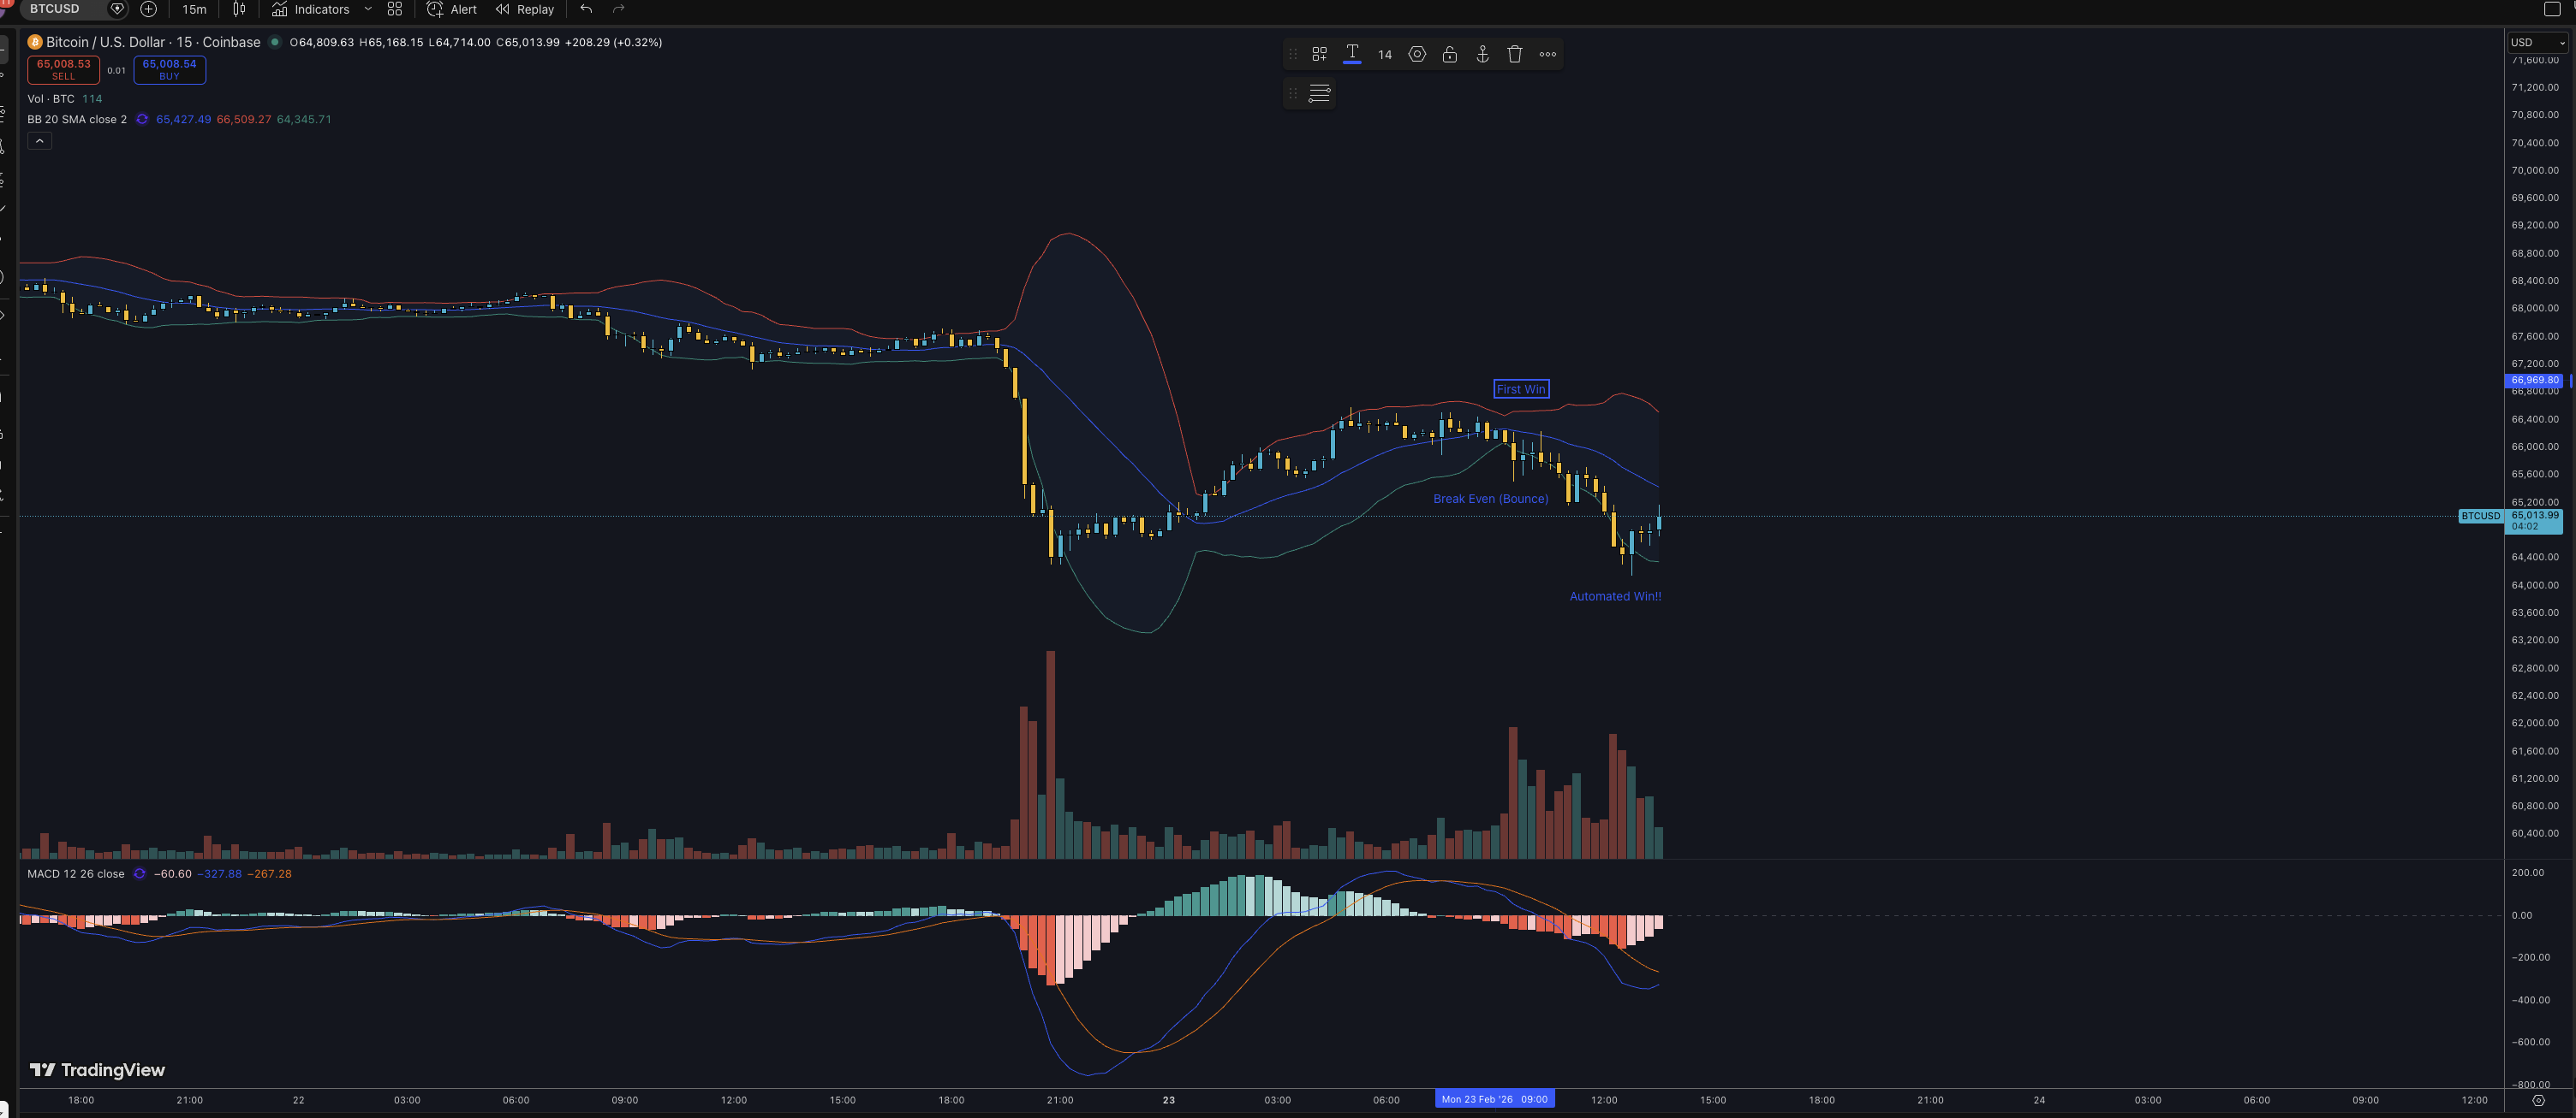Open the 15m timeframe selector
This screenshot has height=1118, width=2576.
click(193, 9)
